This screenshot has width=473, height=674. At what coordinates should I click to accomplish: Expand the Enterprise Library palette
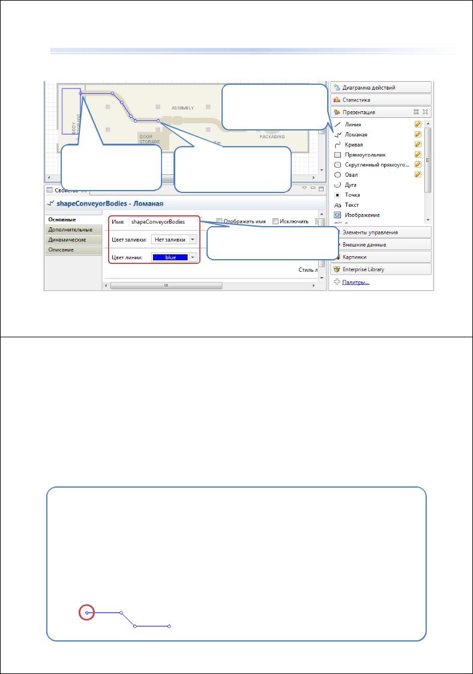pos(381,269)
